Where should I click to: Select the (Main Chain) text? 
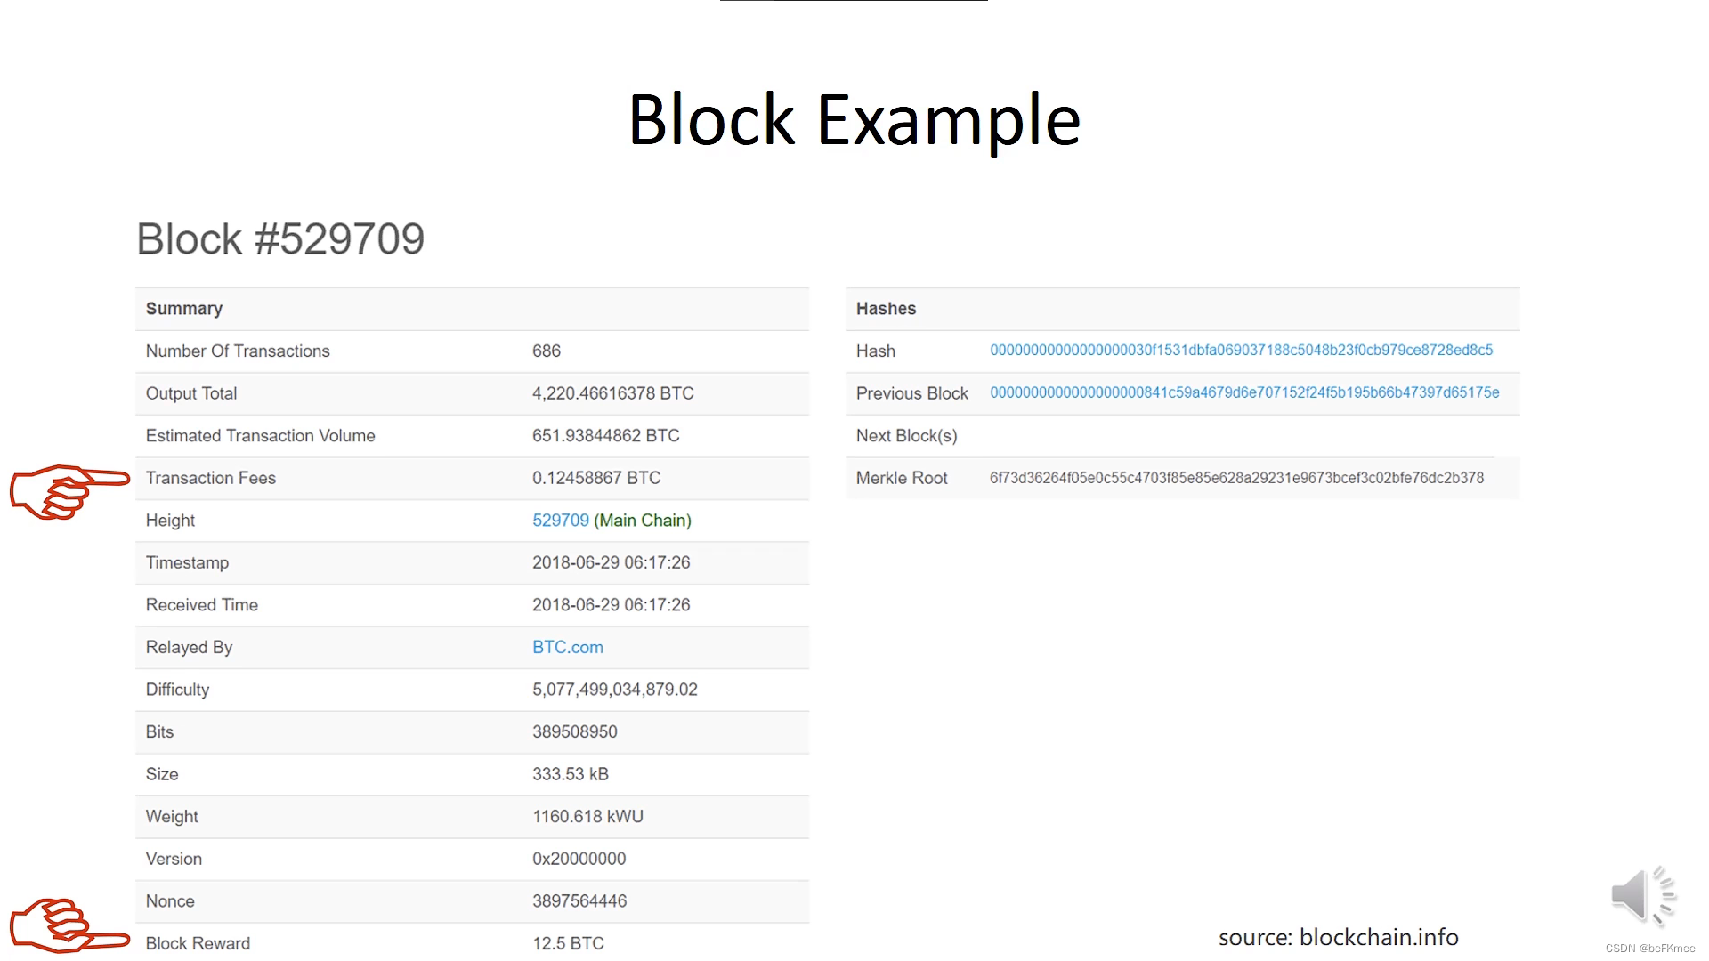click(643, 521)
